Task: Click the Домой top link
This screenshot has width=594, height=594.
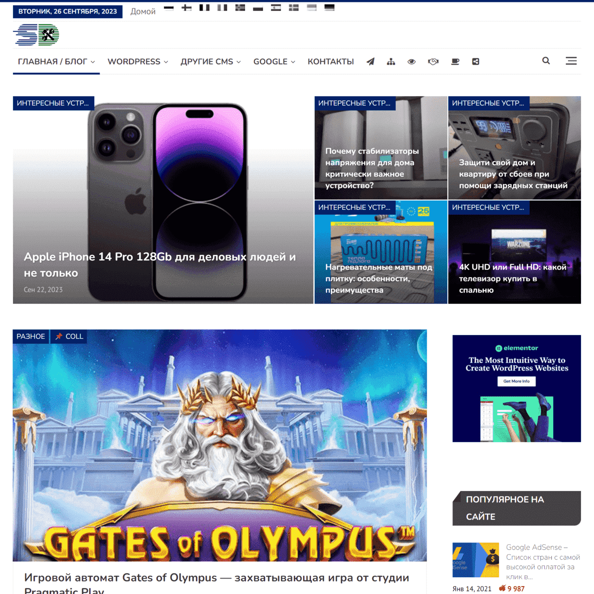Action: click(x=143, y=11)
